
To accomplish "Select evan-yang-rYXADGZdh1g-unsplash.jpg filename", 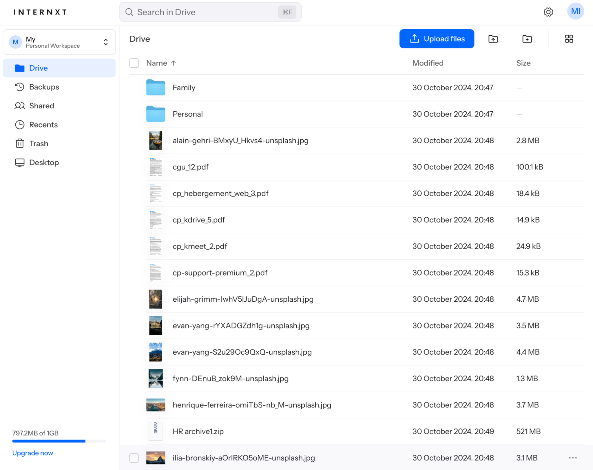I will click(x=241, y=326).
